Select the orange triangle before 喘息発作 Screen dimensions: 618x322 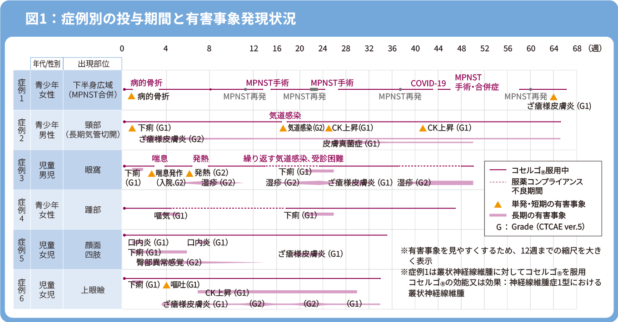(151, 173)
